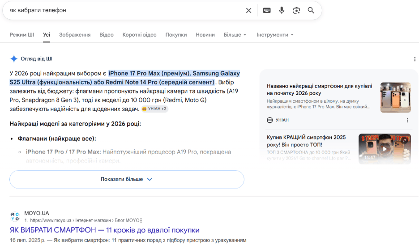Click thumbnail of three smartphones in УНІАН card

[x=395, y=97]
